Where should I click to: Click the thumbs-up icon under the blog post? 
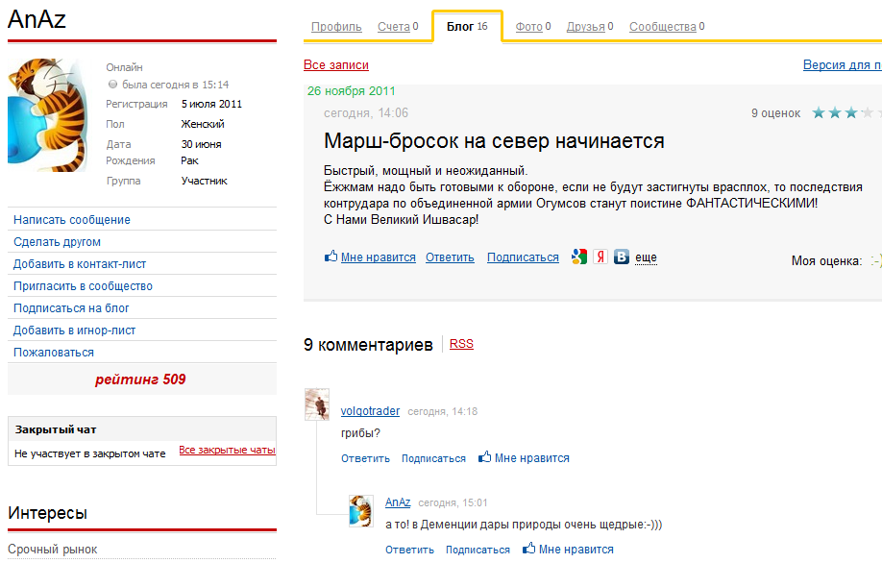[331, 257]
